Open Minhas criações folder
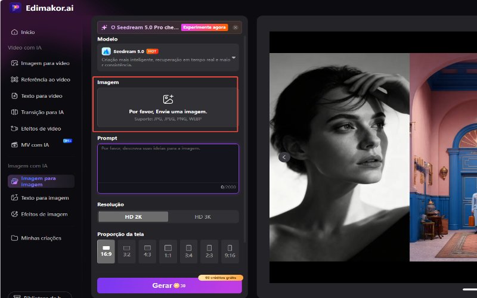477x298 pixels. [36, 238]
